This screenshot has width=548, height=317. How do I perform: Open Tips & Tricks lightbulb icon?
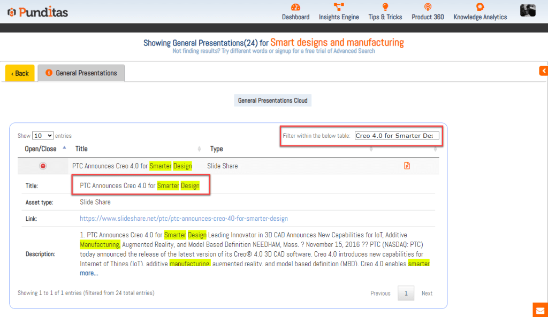pyautogui.click(x=385, y=7)
